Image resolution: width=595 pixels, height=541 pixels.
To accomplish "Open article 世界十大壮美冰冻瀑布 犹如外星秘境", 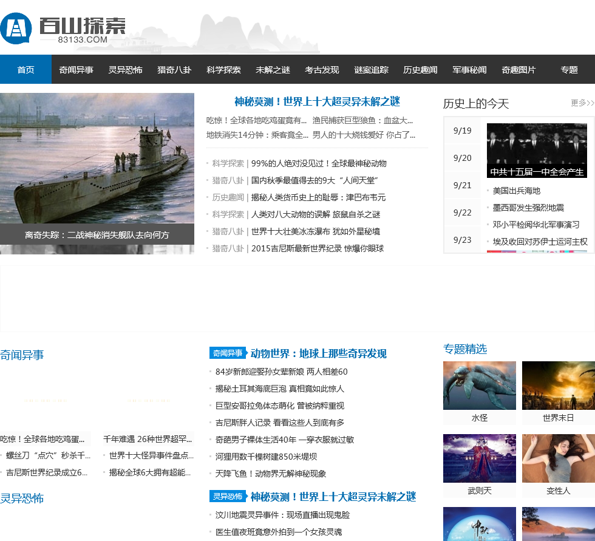I will (316, 231).
